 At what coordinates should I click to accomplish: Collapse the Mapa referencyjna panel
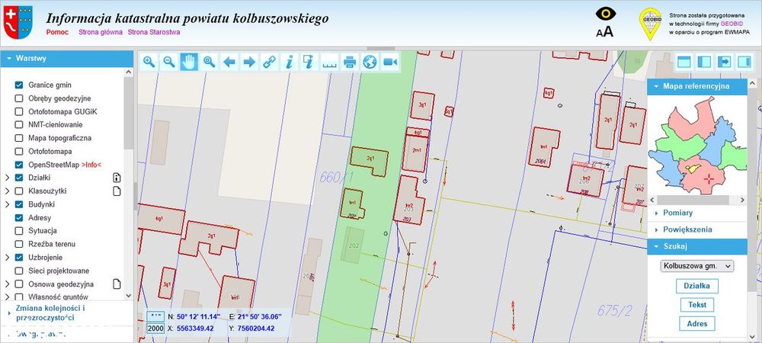coord(697,86)
